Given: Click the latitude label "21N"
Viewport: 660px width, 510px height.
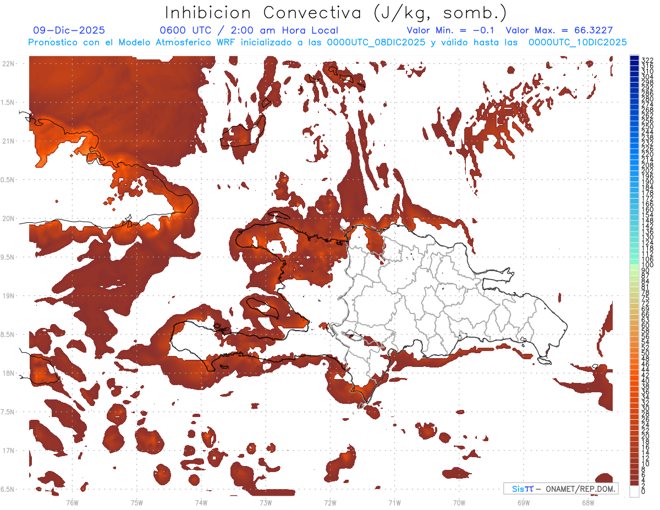Looking at the screenshot, I should pos(8,141).
